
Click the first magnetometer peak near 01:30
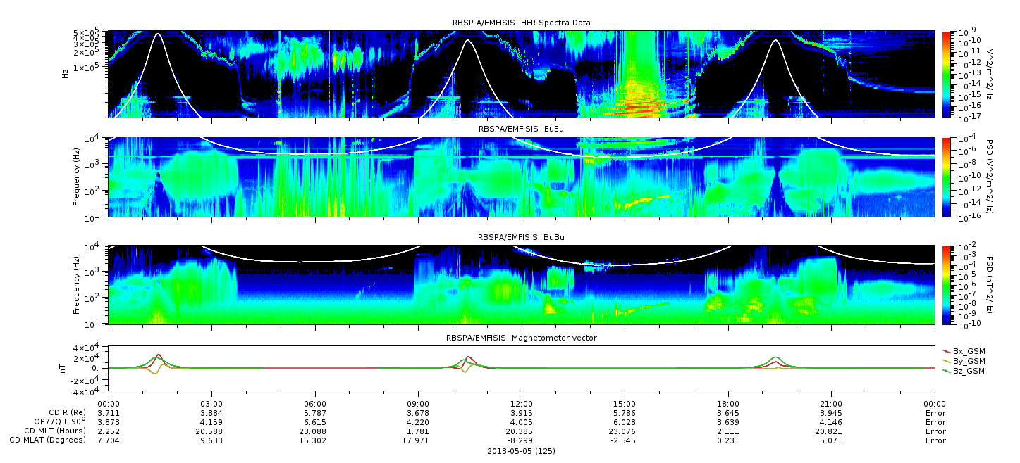[x=159, y=357]
